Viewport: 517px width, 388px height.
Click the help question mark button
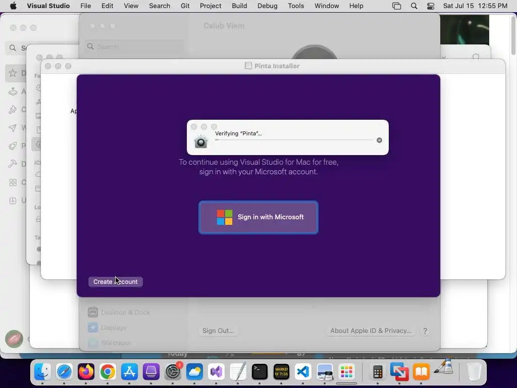click(x=425, y=331)
